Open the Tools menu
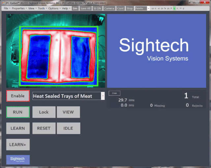 42,8
